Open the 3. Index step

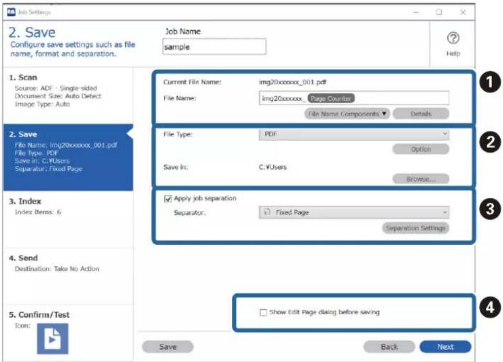67,219
